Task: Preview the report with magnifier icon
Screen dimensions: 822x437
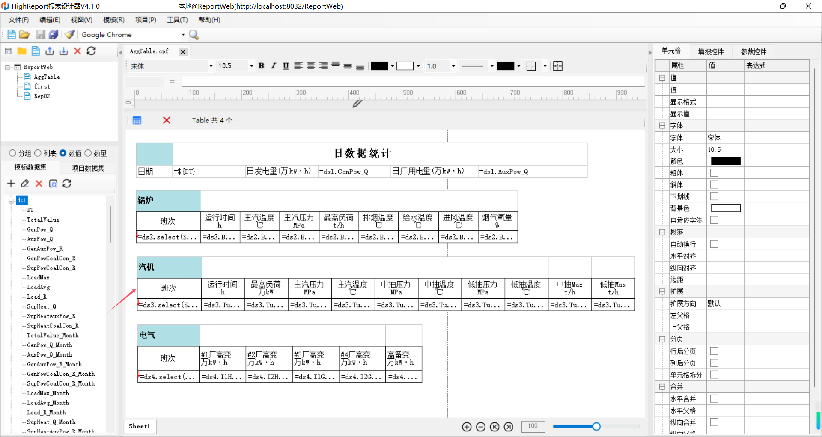Action: coord(194,35)
